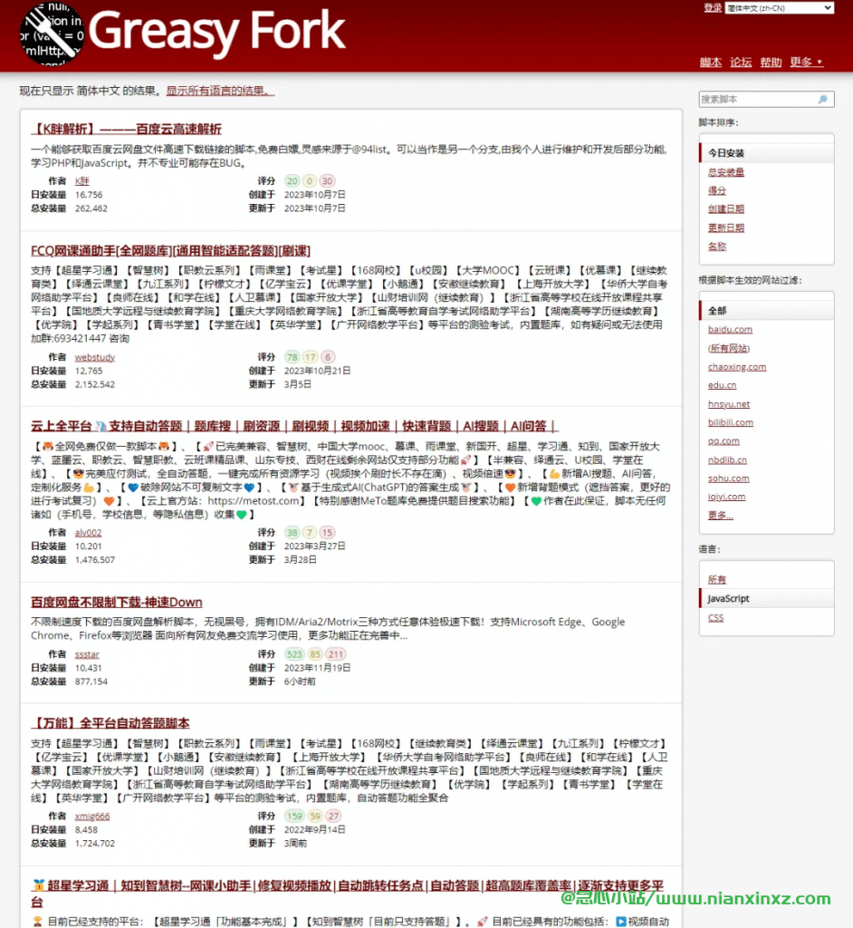853x928 pixels.
Task: Filter scripts by nbdlib.cn
Action: coord(727,459)
